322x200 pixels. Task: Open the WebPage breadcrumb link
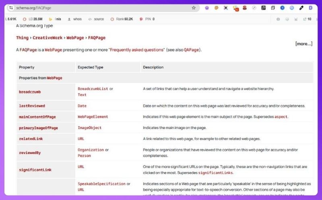[x=75, y=38]
